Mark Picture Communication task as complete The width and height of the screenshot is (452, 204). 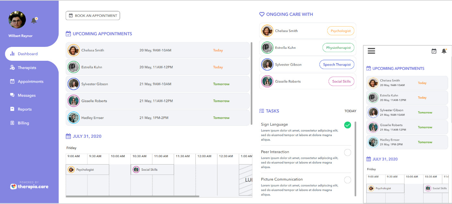pos(347,180)
